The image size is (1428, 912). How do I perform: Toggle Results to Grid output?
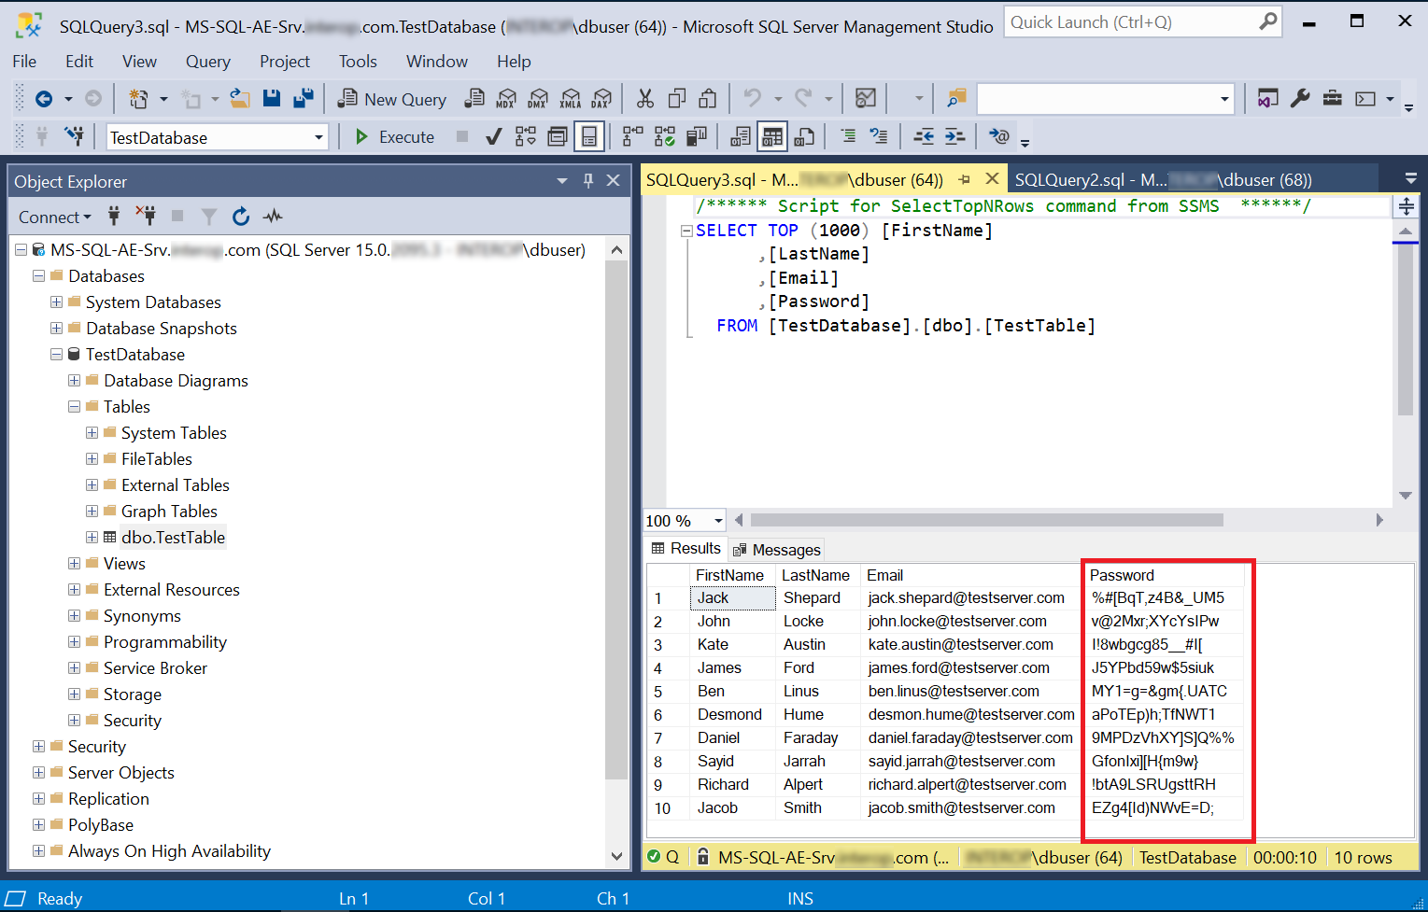(x=771, y=137)
